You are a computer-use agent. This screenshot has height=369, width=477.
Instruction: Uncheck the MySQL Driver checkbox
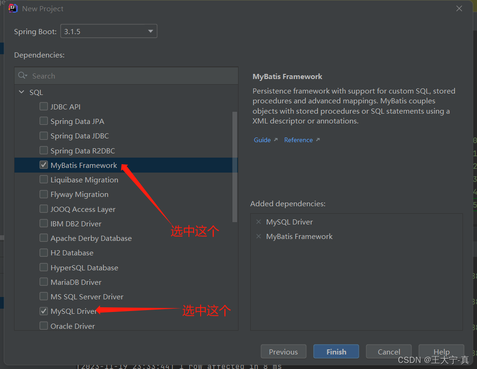click(x=43, y=311)
